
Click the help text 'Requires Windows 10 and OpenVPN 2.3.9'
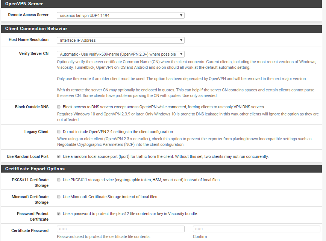(188, 117)
